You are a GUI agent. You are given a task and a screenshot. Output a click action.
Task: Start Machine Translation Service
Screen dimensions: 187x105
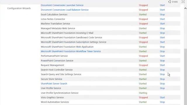pos(162,24)
